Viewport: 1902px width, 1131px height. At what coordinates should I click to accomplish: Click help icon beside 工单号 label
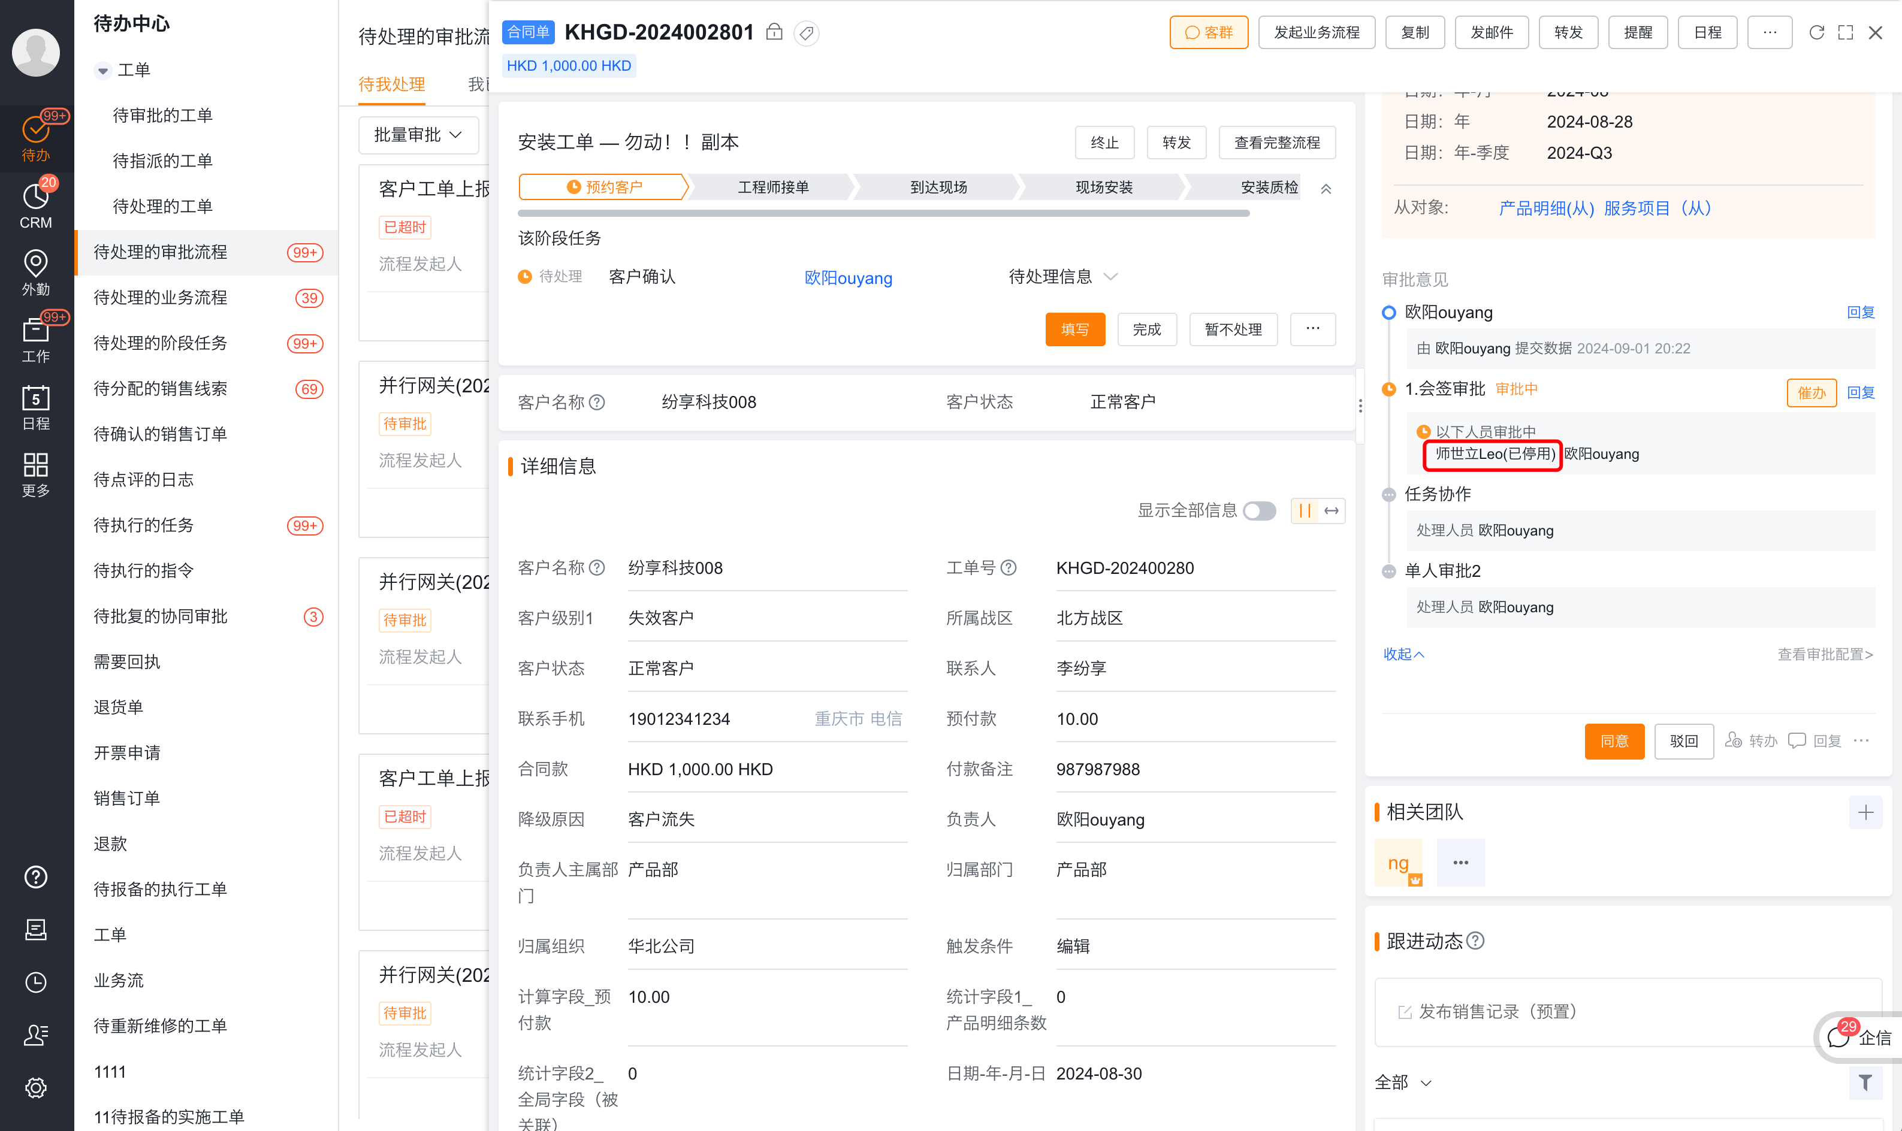point(1009,568)
